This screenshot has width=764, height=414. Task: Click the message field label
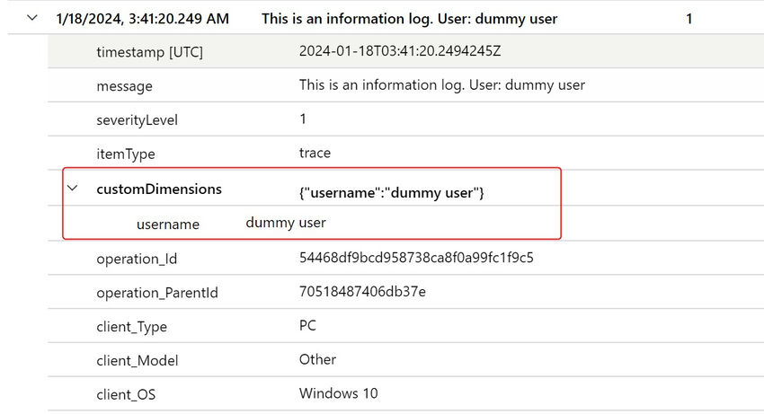125,86
